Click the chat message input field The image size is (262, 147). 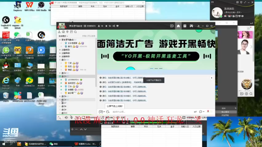click(151, 112)
